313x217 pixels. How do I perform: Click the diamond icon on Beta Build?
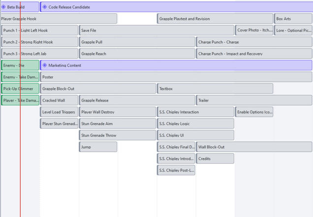4,7
